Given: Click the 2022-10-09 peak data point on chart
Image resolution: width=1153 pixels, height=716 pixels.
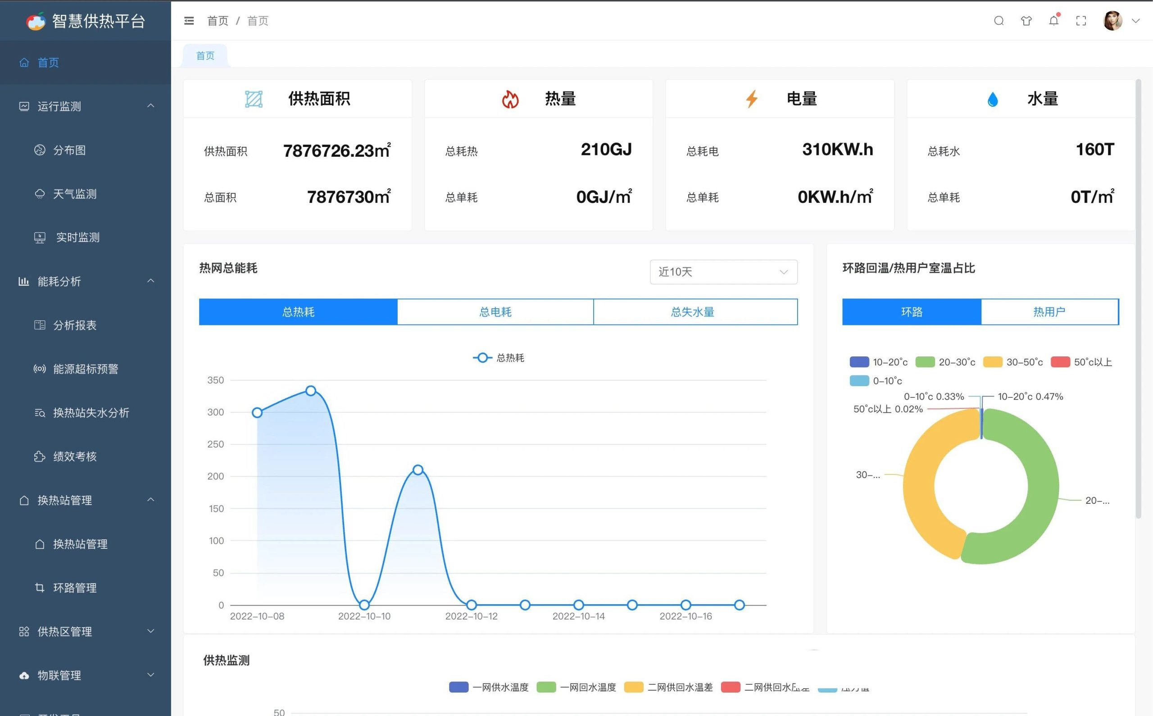Looking at the screenshot, I should [310, 391].
